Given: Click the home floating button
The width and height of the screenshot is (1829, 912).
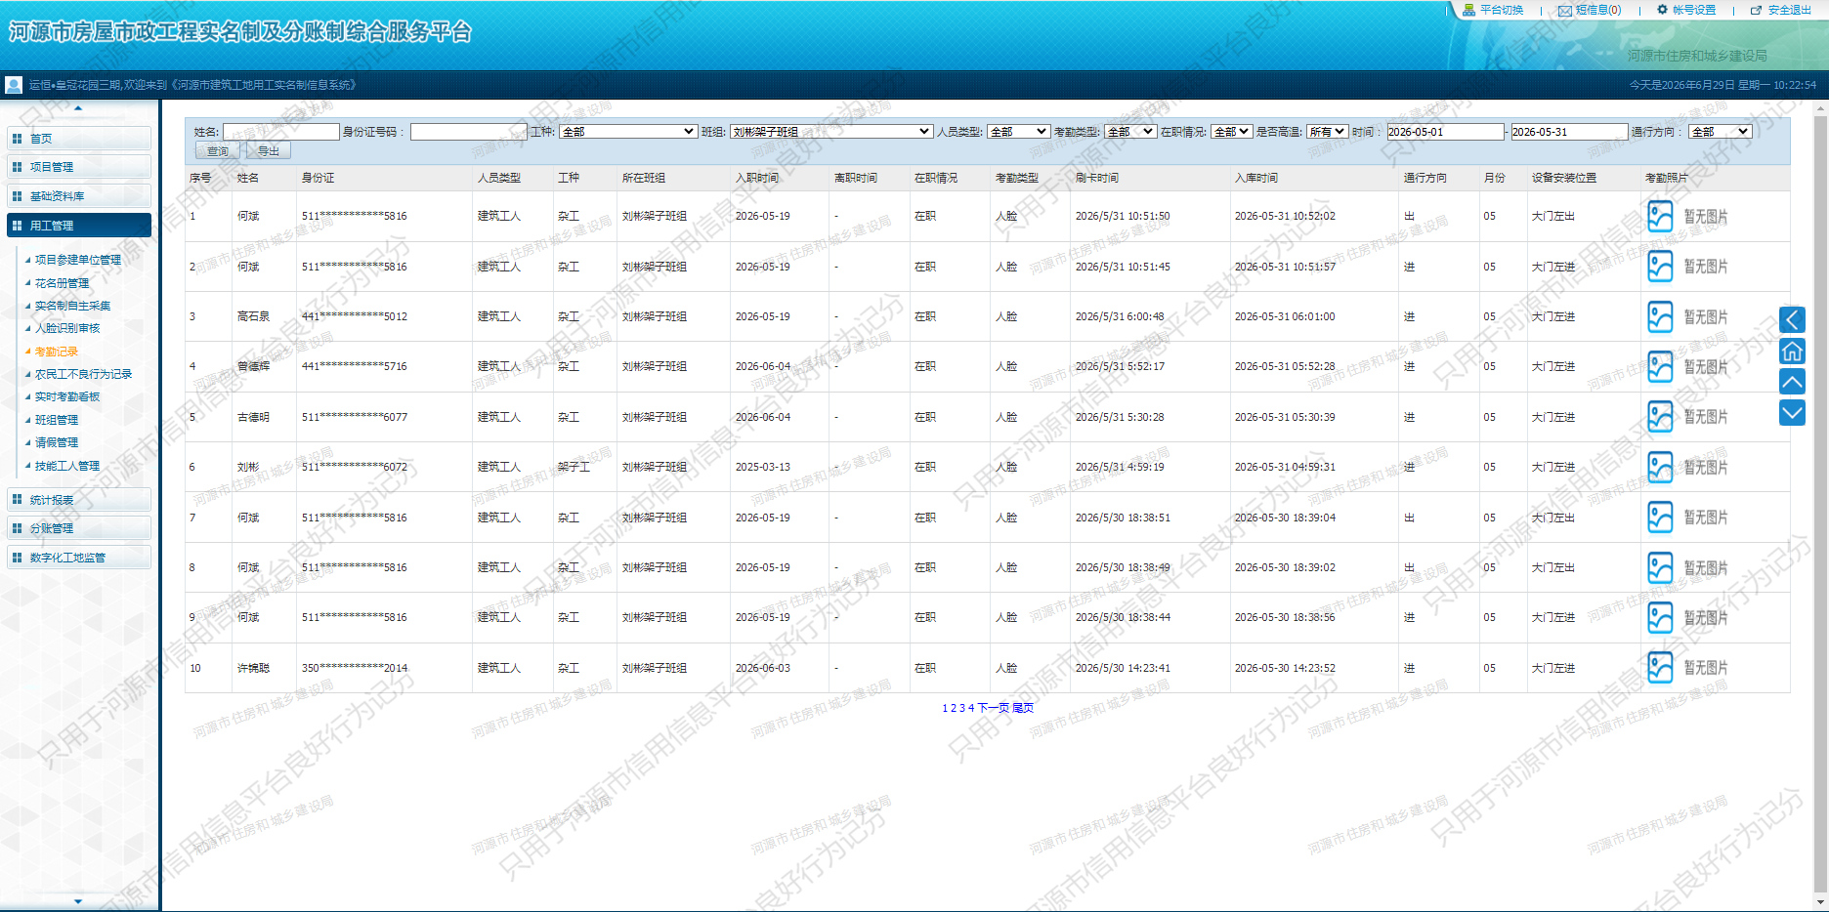Looking at the screenshot, I should coord(1792,351).
